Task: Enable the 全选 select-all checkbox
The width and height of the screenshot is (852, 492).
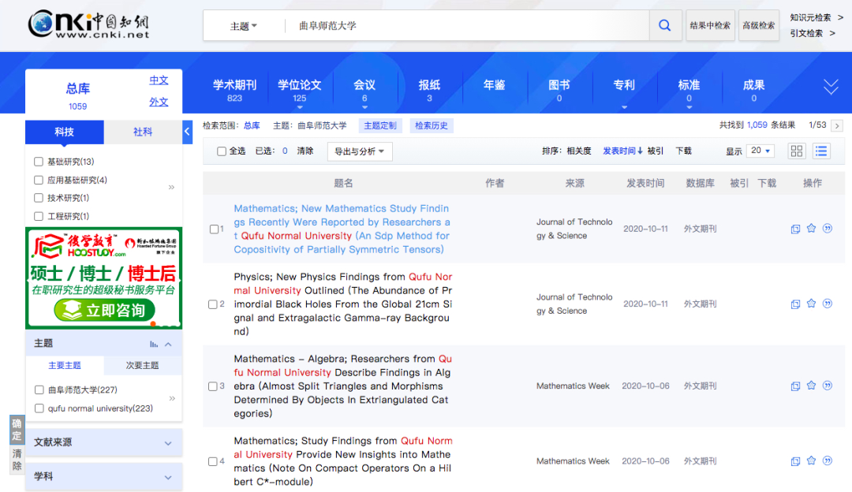Action: click(222, 151)
